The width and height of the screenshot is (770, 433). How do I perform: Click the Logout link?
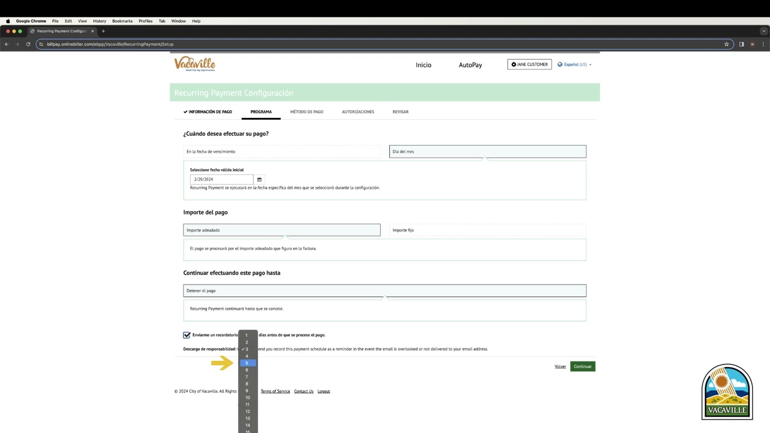324,392
